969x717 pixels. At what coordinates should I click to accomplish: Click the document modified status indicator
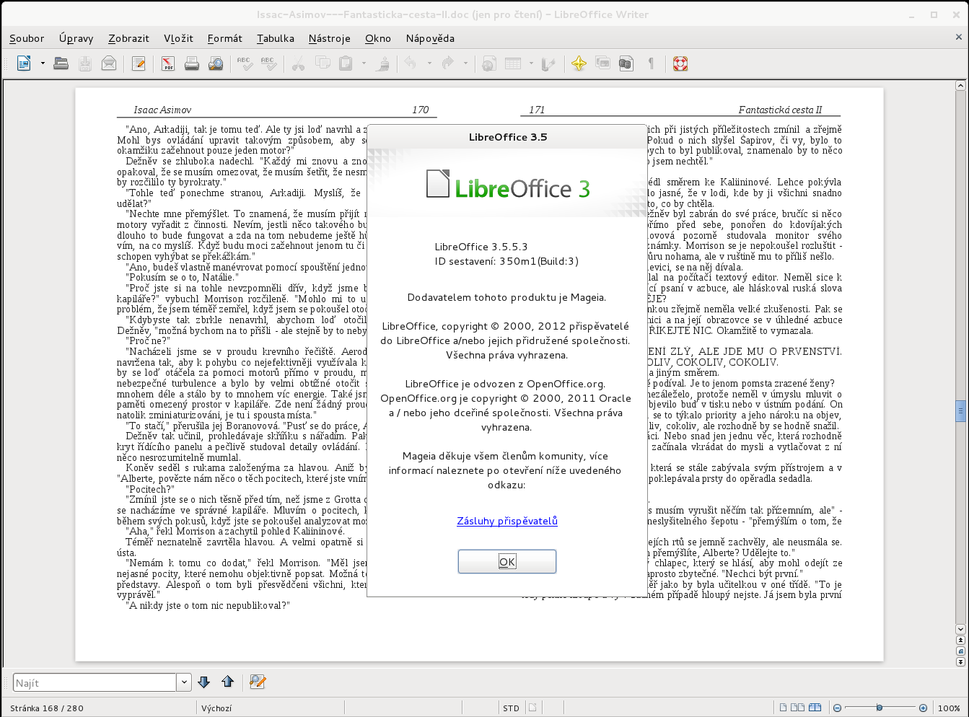tap(532, 708)
